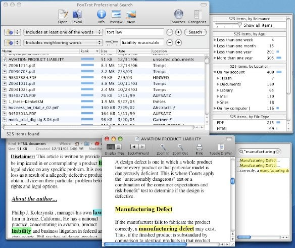The height and width of the screenshot is (248, 295).
Task: Click the preview window vertical scrollbar thumb
Action: (233, 181)
